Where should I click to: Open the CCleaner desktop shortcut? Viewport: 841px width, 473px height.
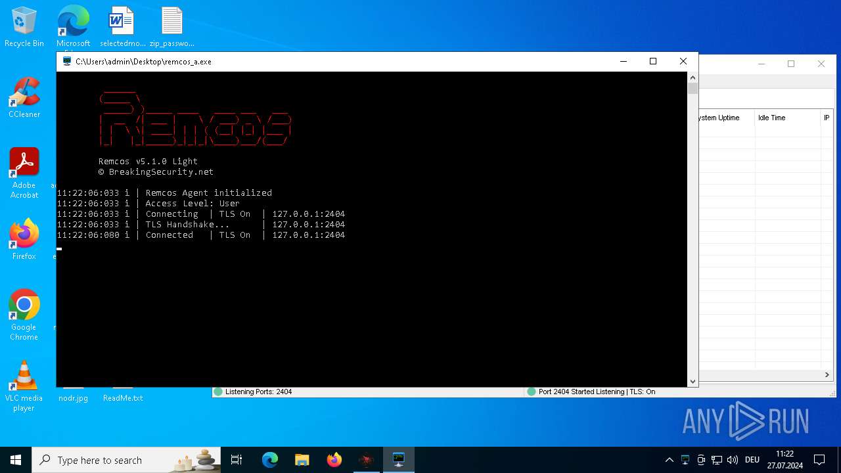coord(24,99)
